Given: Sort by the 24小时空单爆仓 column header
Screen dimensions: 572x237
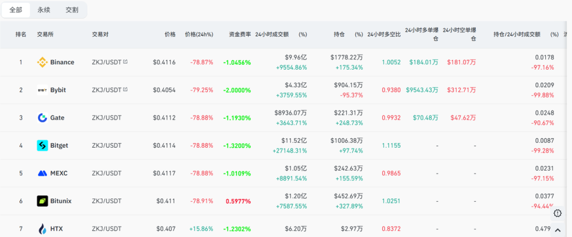Looking at the screenshot, I should (x=459, y=34).
